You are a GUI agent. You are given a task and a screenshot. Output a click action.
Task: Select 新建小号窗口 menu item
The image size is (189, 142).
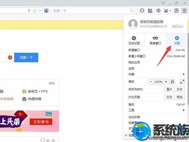pos(155,56)
